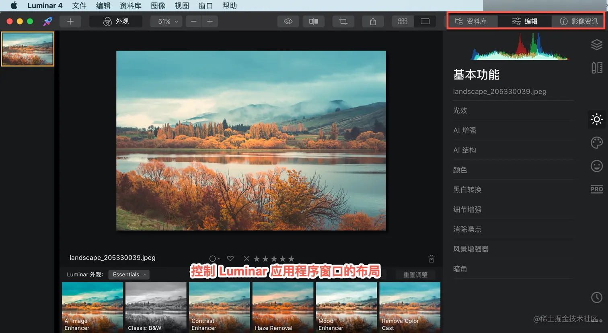Click the share/export icon

coord(373,21)
